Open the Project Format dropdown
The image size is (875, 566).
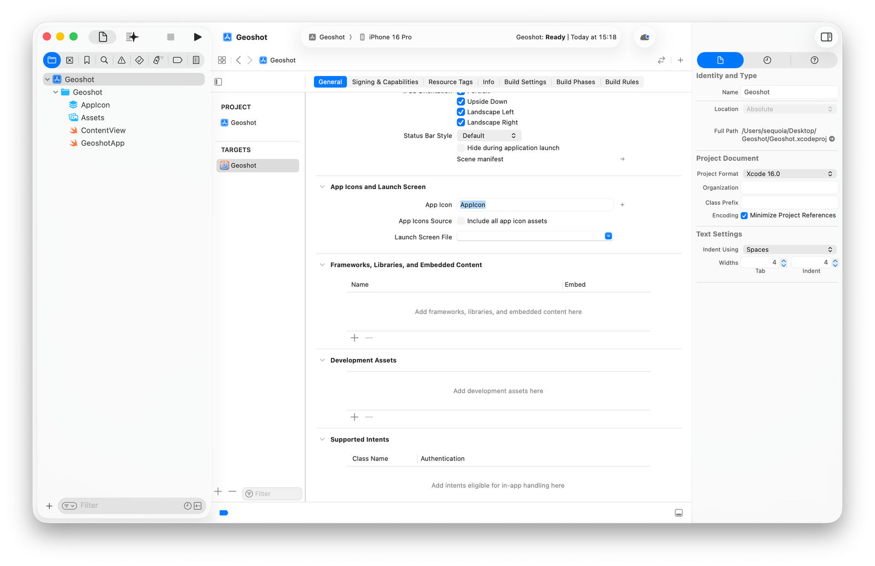(789, 173)
